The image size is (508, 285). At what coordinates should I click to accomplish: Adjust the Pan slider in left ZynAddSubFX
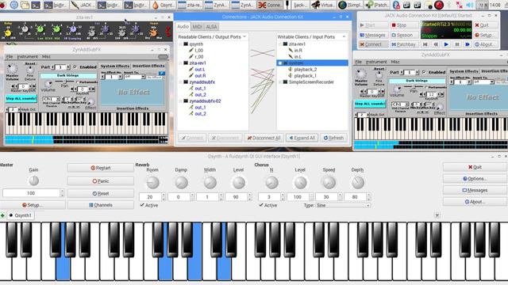click(x=65, y=82)
